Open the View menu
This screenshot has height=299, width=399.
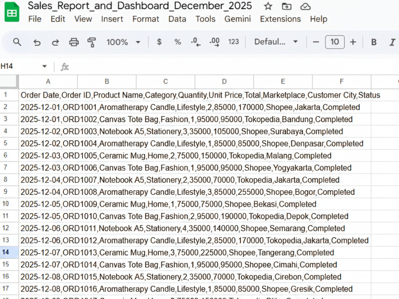(x=83, y=19)
